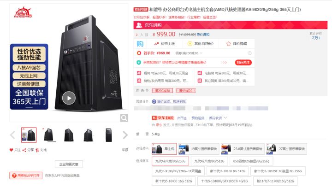
Task: Click the heart 关注 icon
Action: tap(11, 150)
